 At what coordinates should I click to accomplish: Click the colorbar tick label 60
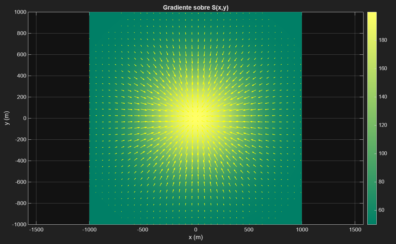tap(383, 210)
